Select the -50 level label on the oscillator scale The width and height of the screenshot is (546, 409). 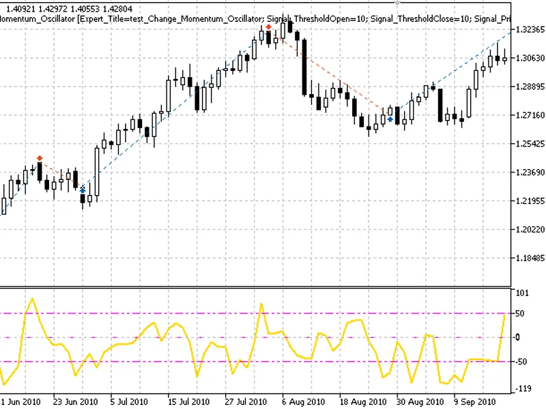tap(521, 362)
